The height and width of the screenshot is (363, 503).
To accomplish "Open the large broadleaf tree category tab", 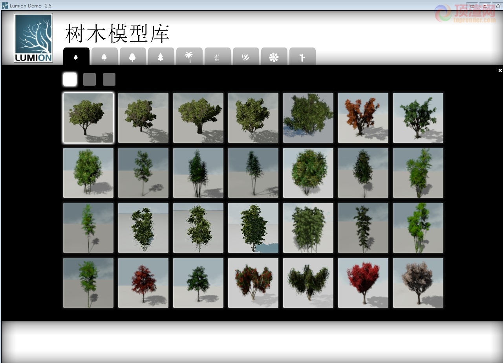I will [x=133, y=57].
